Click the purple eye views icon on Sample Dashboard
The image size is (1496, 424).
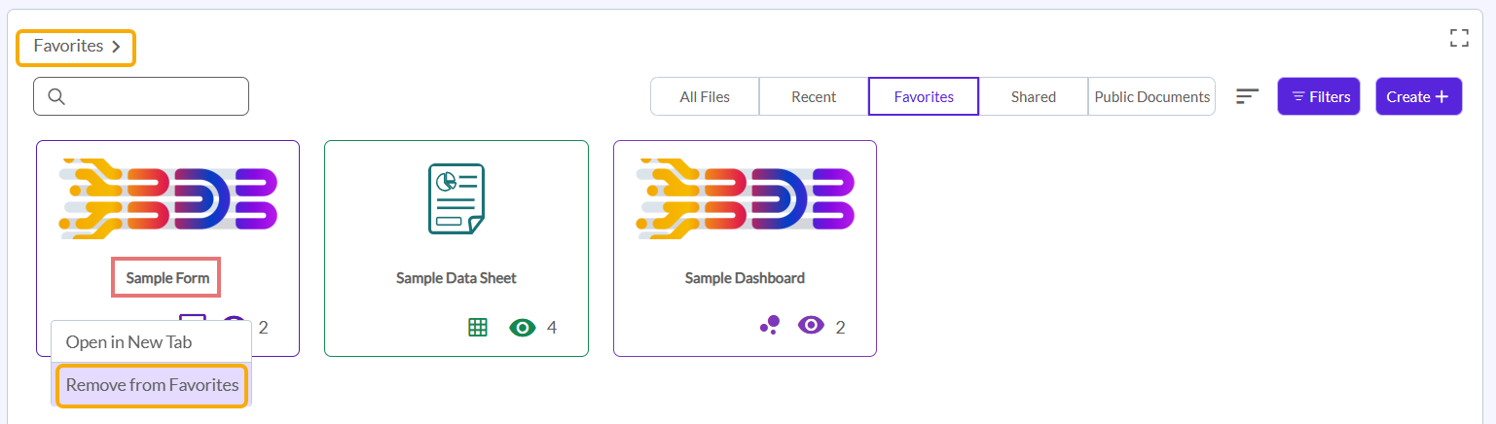[x=811, y=326]
